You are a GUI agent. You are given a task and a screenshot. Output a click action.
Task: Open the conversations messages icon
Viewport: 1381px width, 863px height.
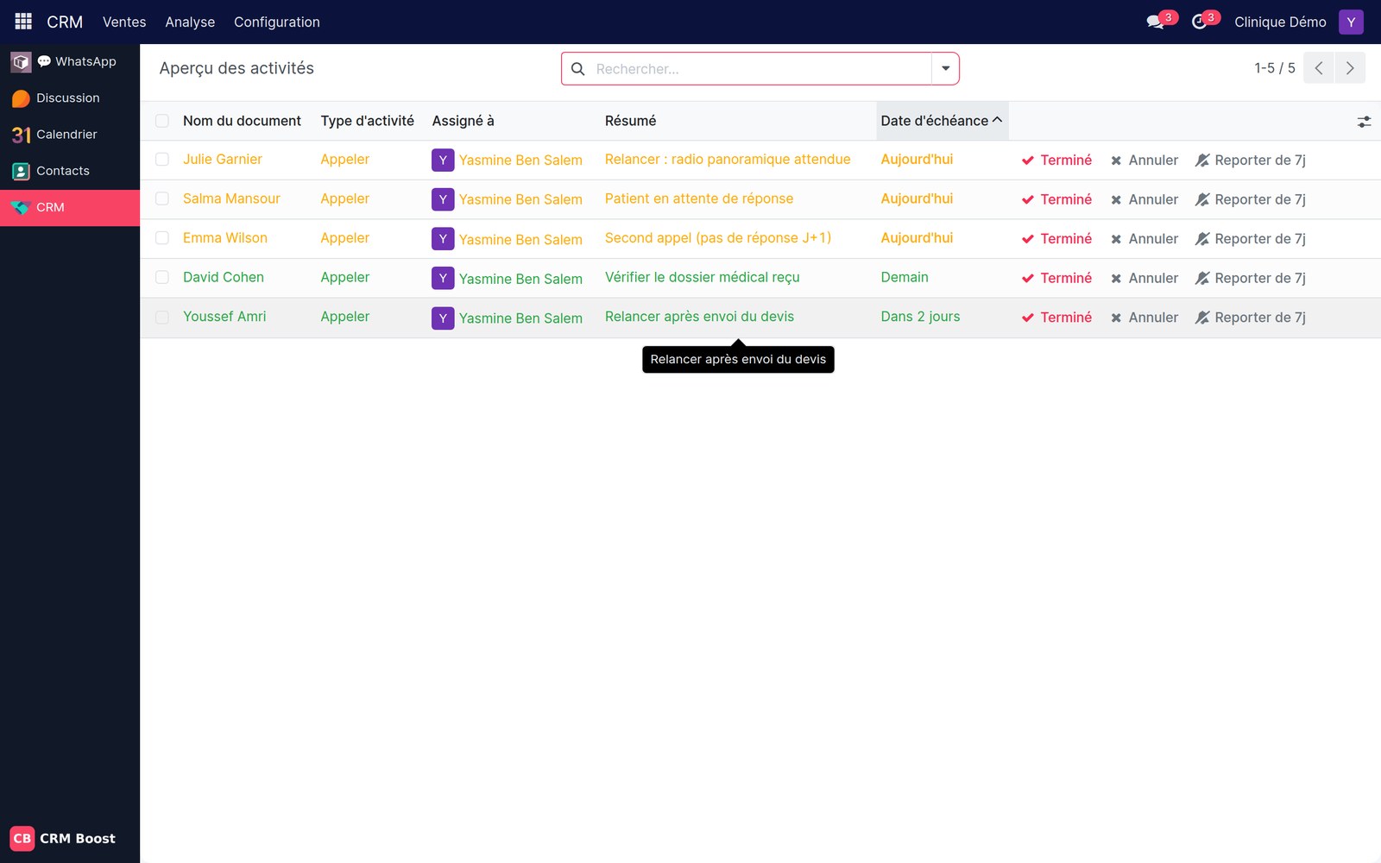coord(1155,22)
